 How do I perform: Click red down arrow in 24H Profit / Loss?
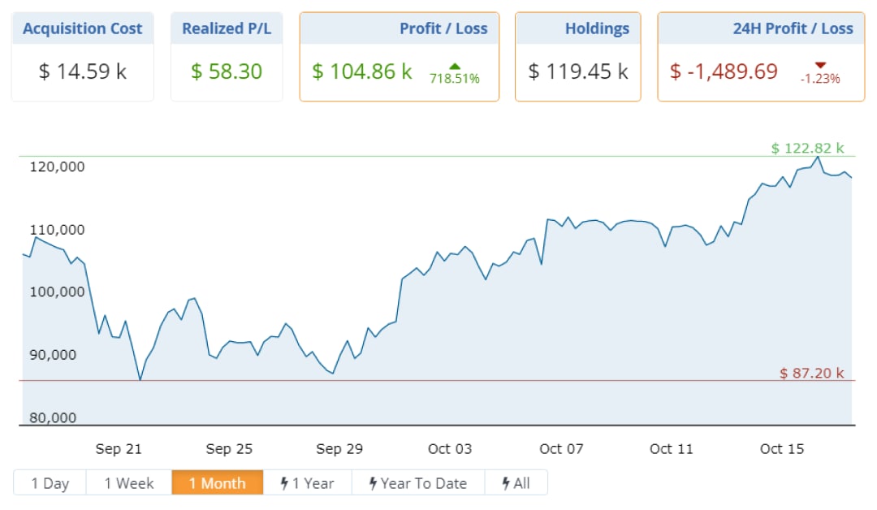820,66
